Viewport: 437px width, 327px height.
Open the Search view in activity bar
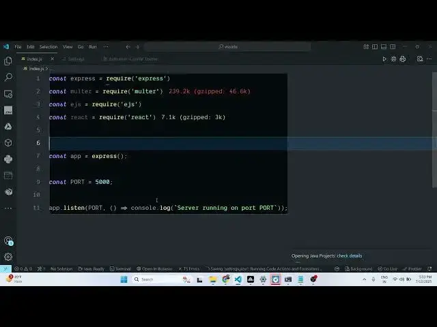click(x=8, y=77)
